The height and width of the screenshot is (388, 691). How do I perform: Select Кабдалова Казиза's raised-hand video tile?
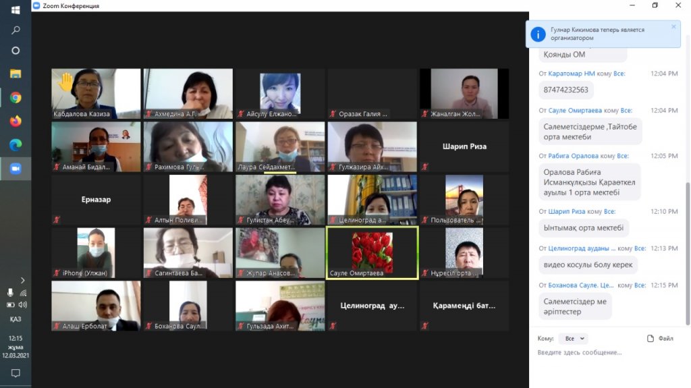pyautogui.click(x=96, y=93)
